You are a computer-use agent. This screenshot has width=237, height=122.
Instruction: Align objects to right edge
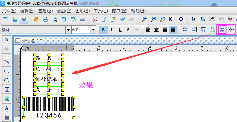tap(194, 30)
